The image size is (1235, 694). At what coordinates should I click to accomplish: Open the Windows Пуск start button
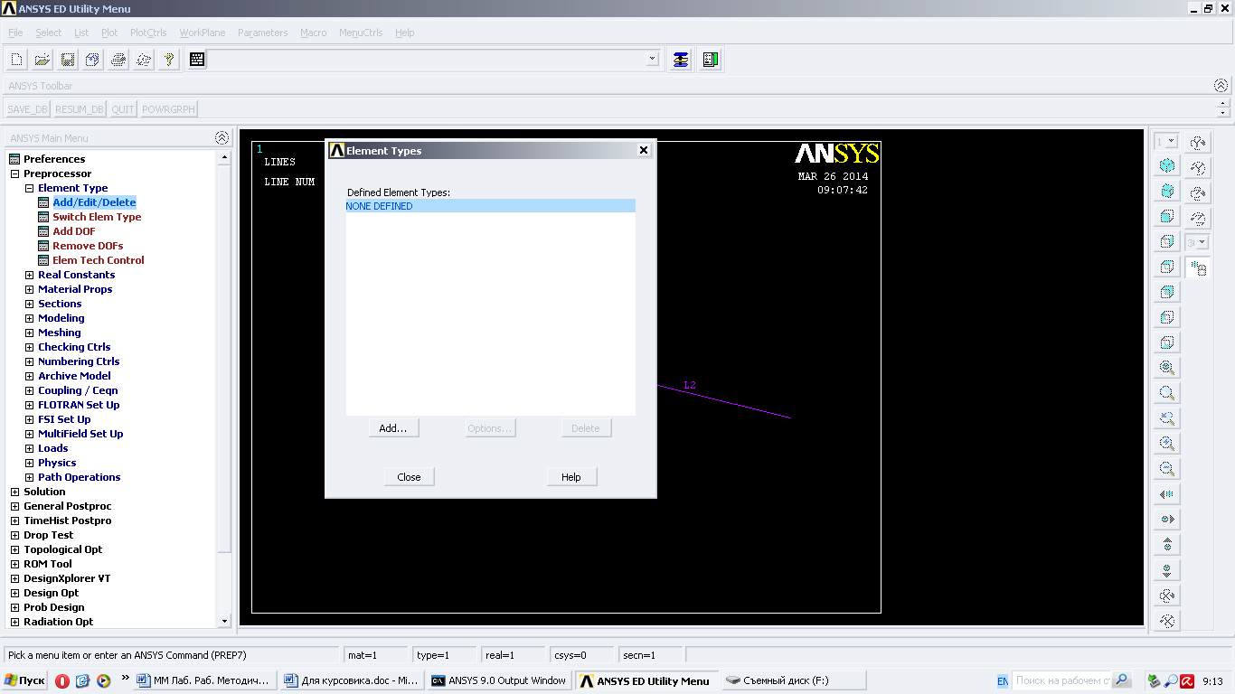[x=25, y=680]
